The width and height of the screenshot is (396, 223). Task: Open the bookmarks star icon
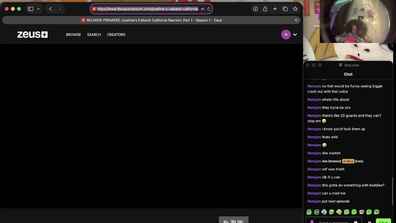[x=295, y=9]
